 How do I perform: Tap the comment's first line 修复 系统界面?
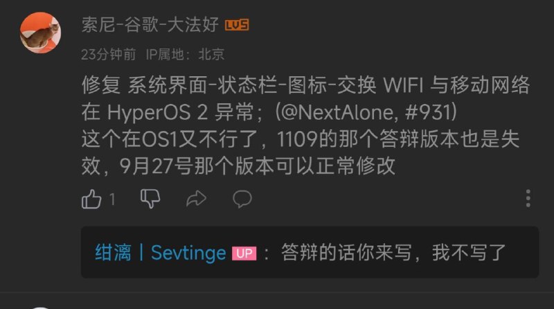[x=305, y=85]
